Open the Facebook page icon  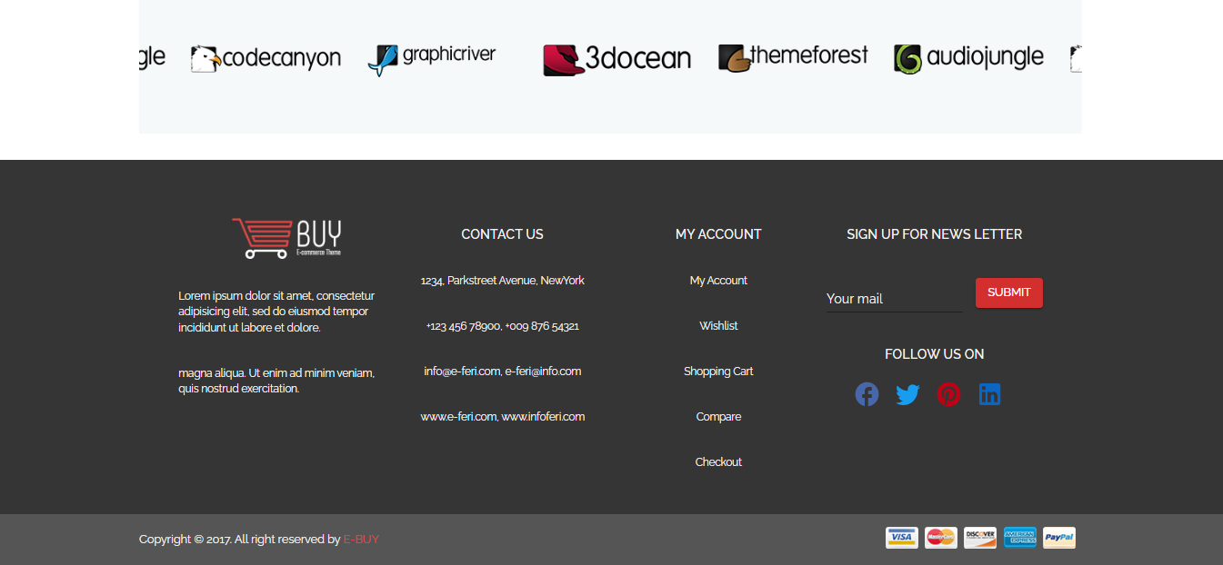click(867, 394)
